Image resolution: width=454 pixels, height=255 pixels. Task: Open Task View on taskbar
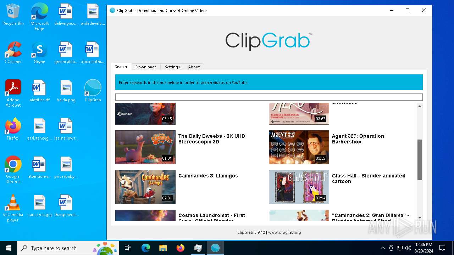tap(128, 248)
